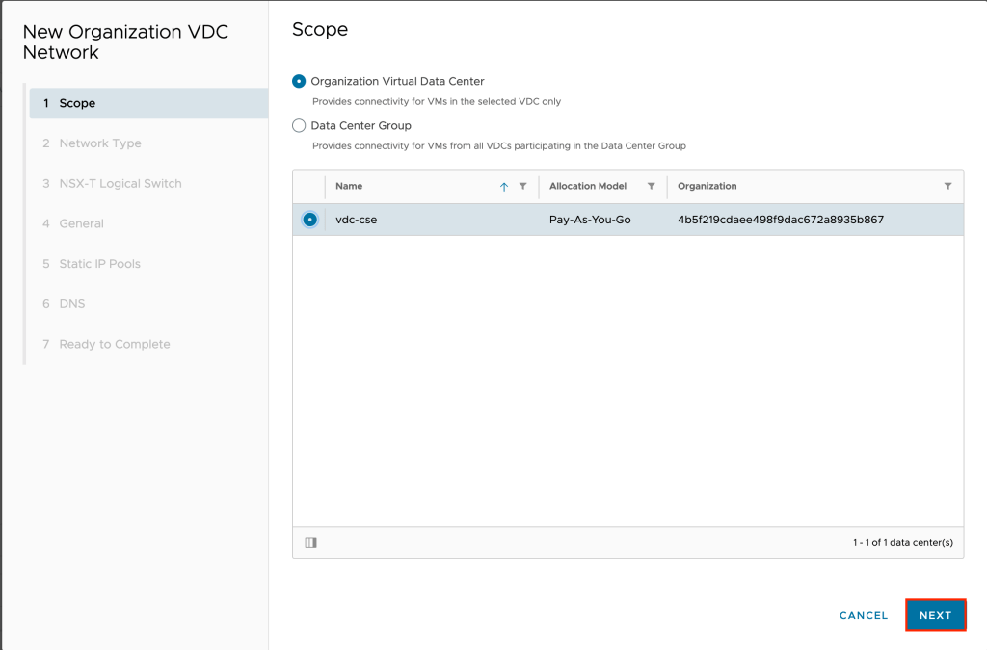
Task: Click the Allocation Model filter icon
Action: 652,187
